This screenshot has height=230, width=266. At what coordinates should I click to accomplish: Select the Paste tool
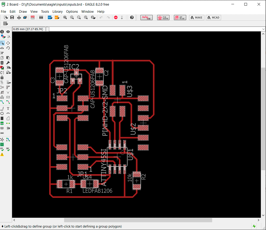coord(8,58)
